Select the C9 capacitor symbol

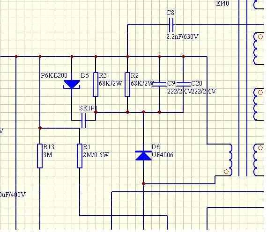tap(159, 84)
